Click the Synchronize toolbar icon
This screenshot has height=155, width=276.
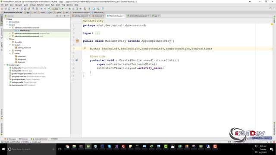(9, 9)
